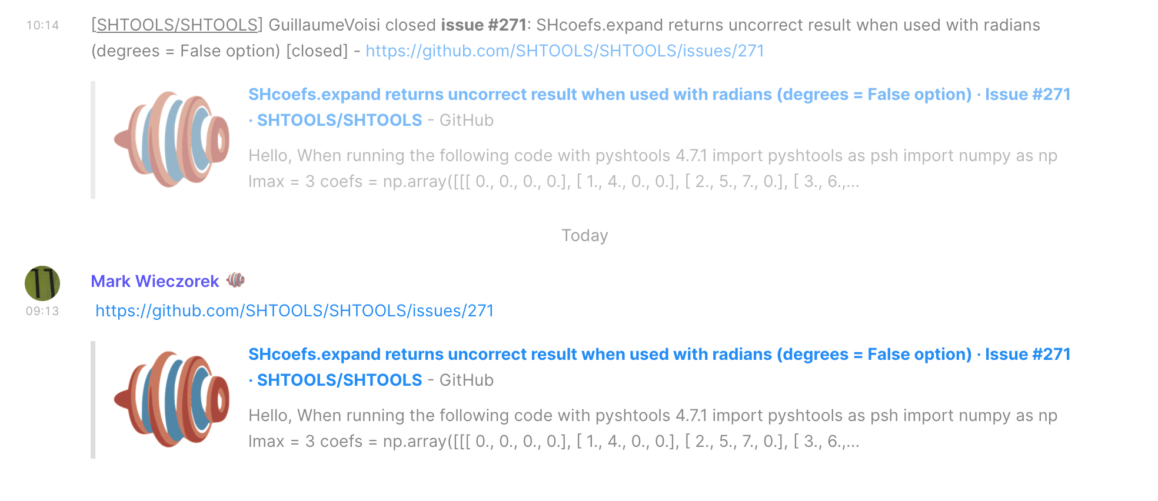Click Mark Wieczorek's avatar image
The image size is (1158, 501).
click(x=42, y=283)
